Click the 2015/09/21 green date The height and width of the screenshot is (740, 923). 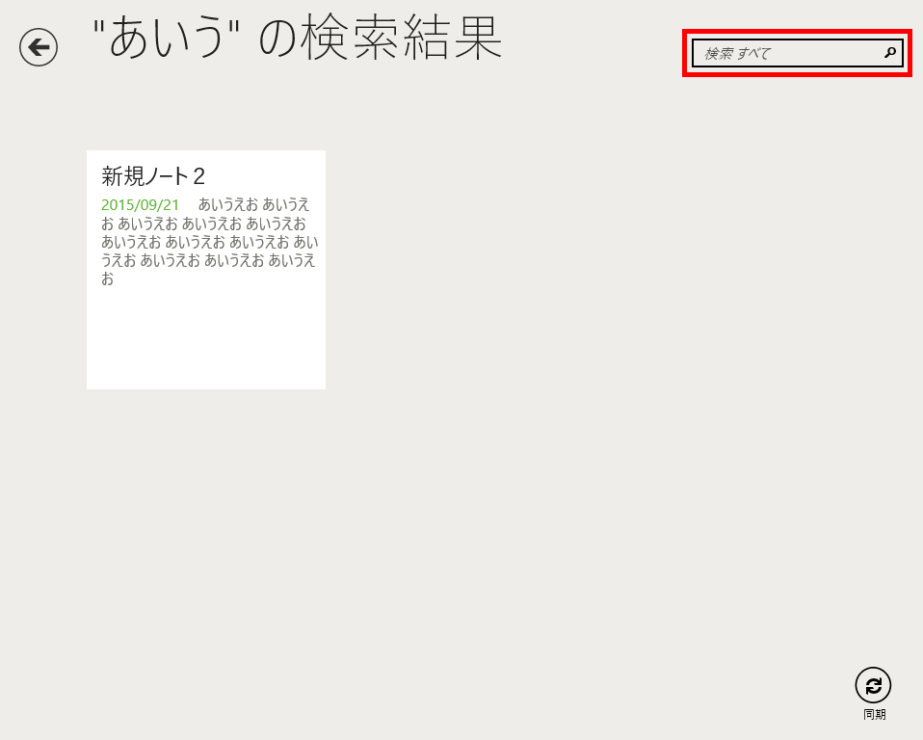(x=140, y=205)
